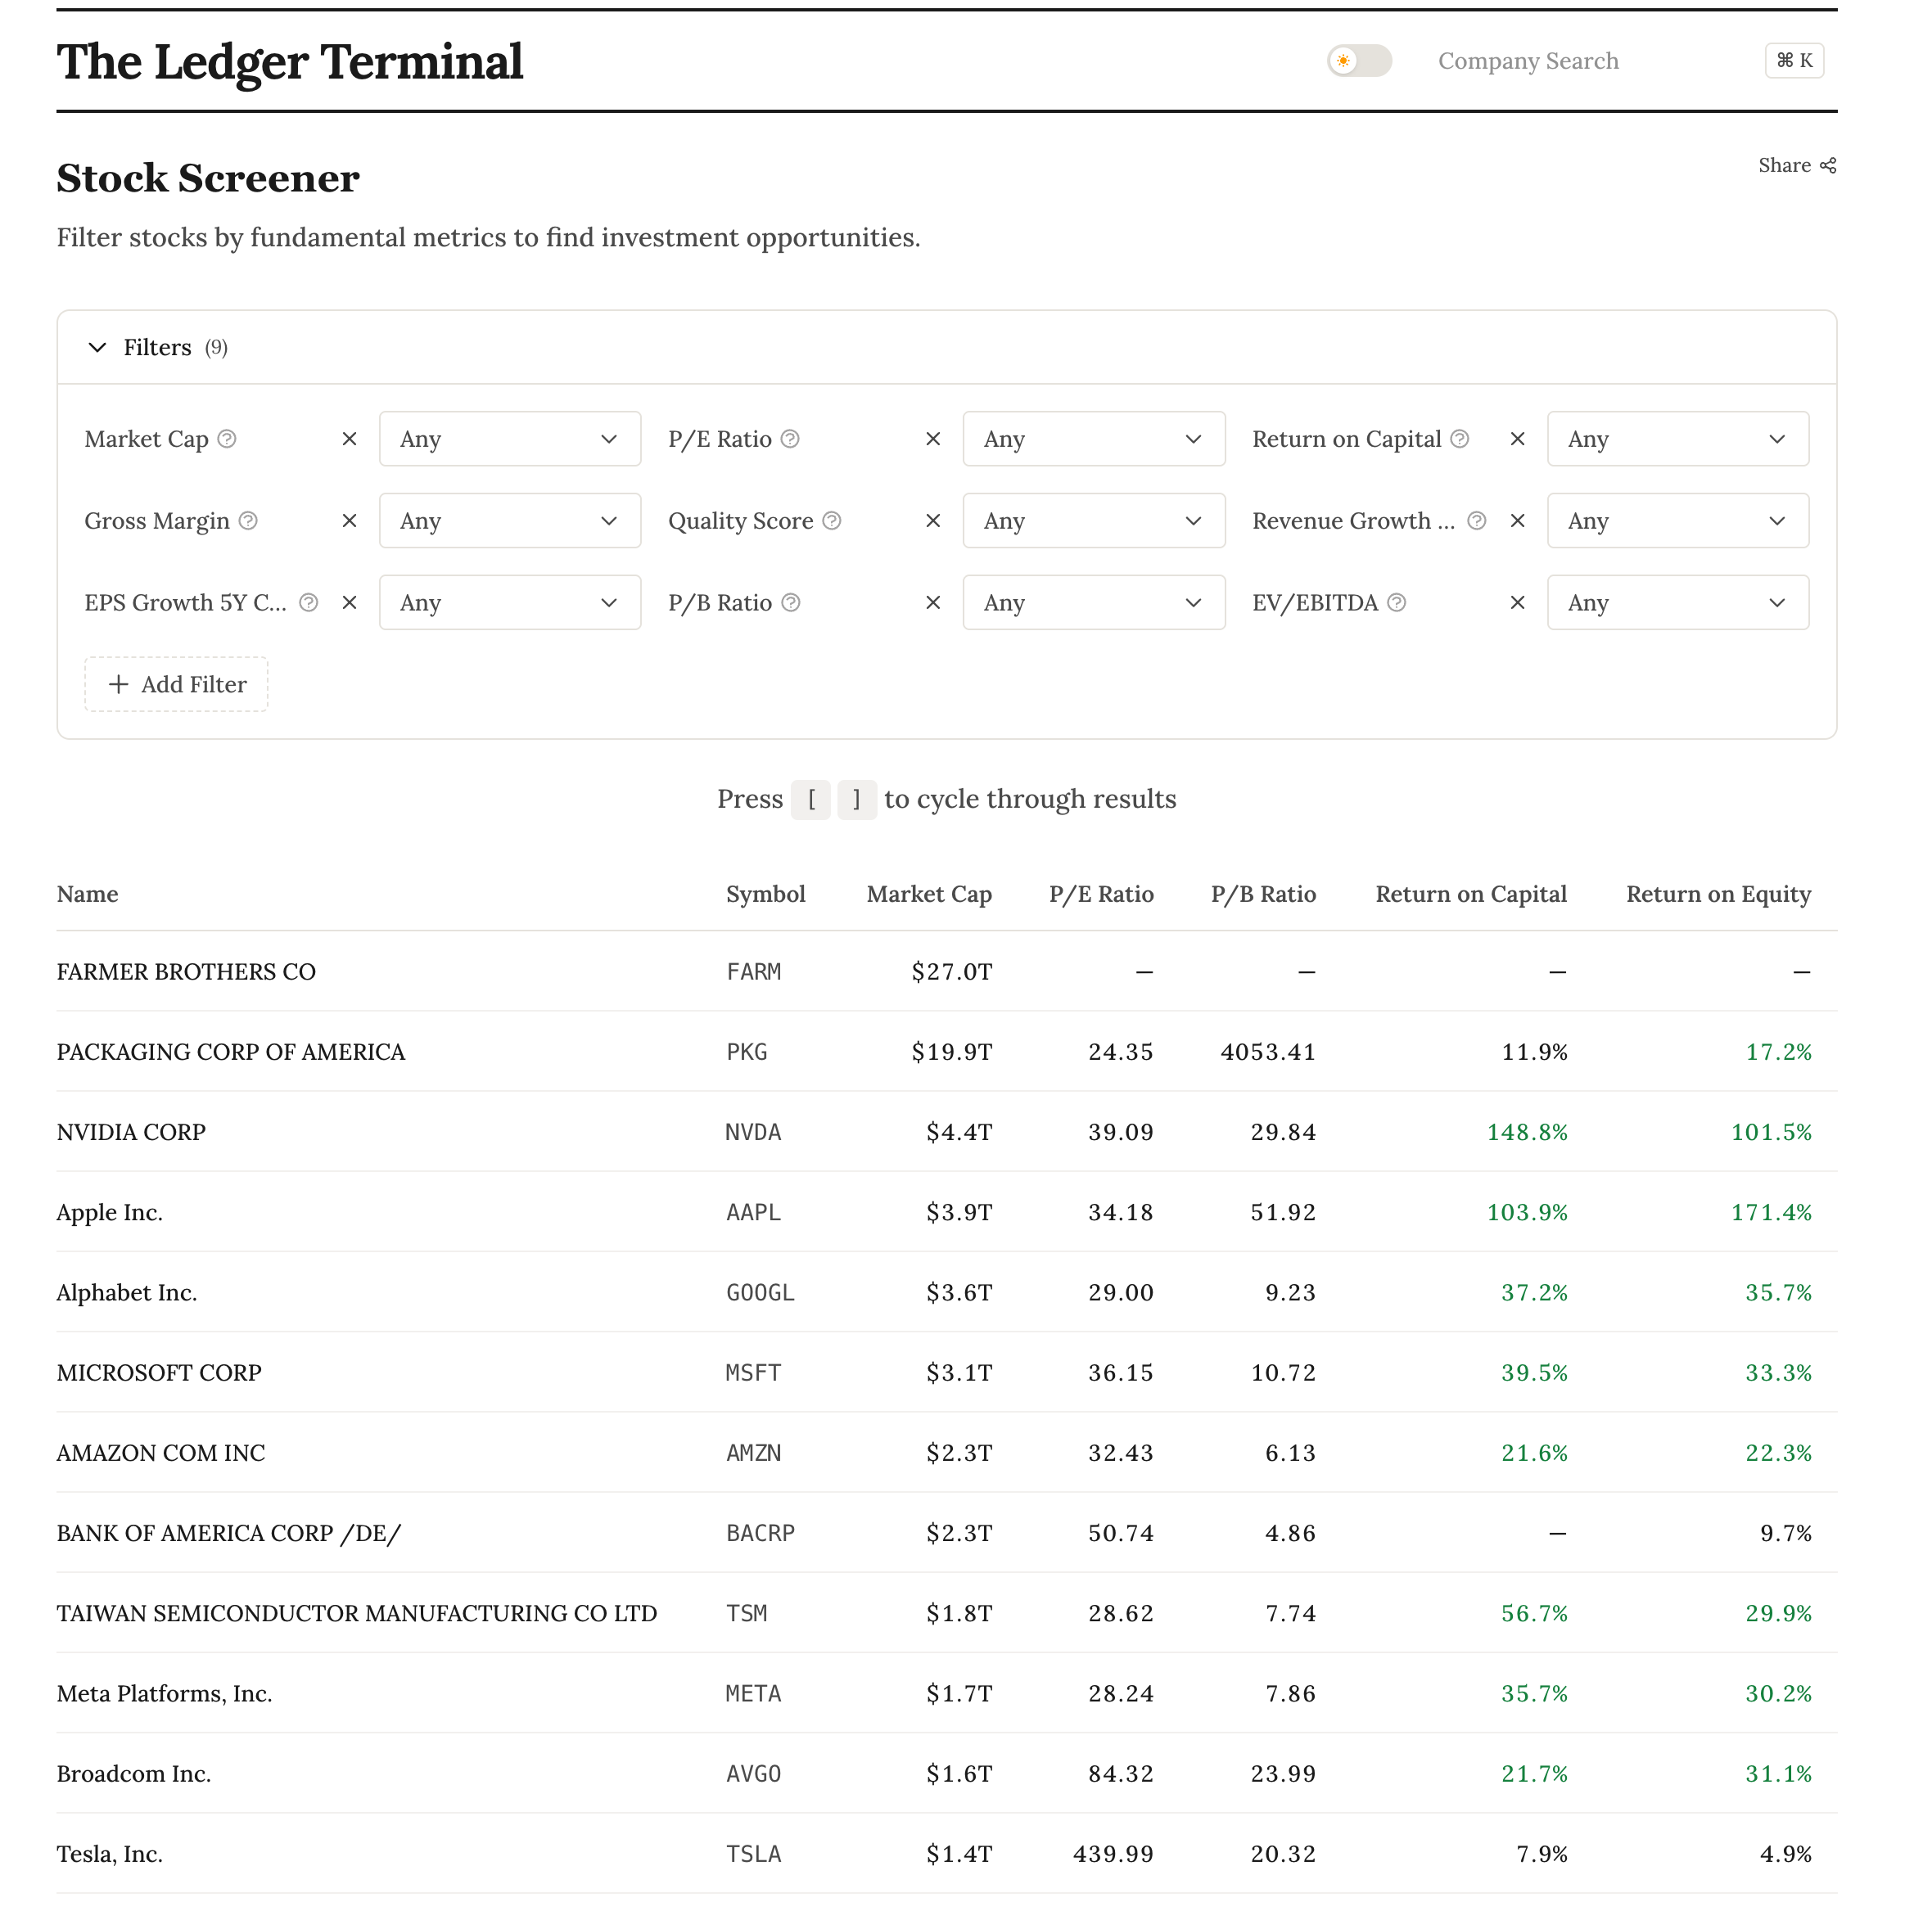Sort by Return on Capital column header
1932x1920 pixels.
point(1471,894)
